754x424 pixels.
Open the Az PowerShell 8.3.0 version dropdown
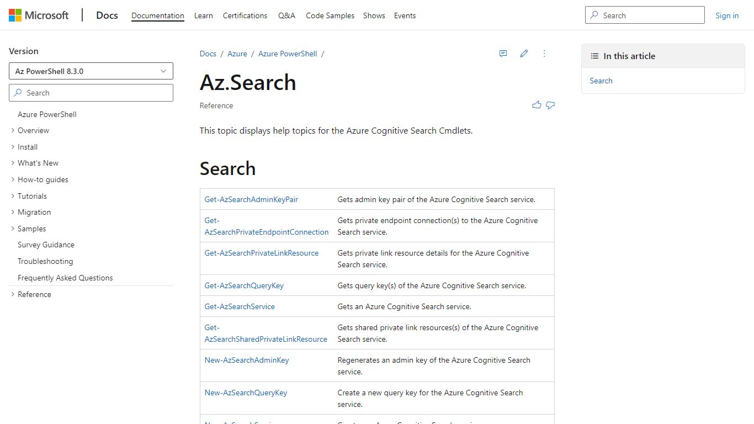91,71
